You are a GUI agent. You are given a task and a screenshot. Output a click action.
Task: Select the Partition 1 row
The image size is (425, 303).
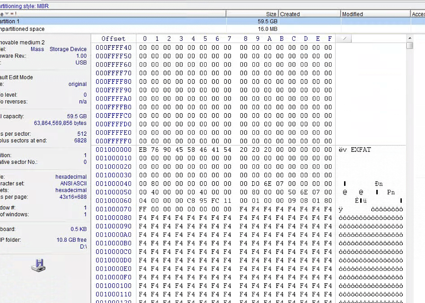click(x=213, y=21)
